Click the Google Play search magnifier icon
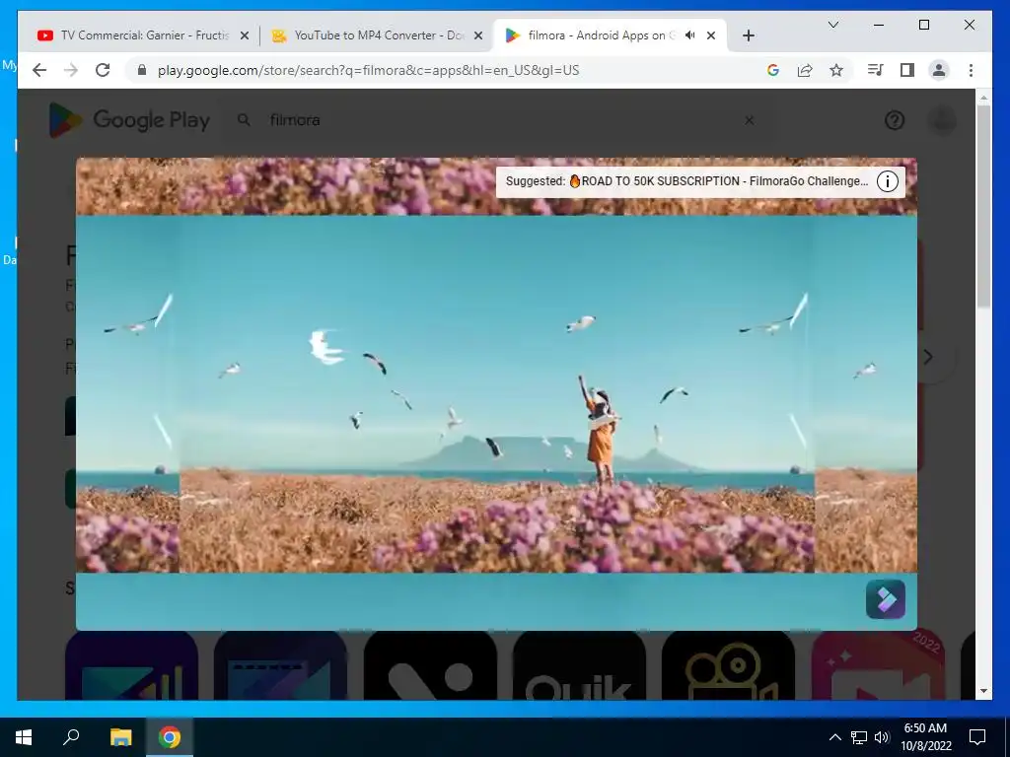The height and width of the screenshot is (757, 1010). click(x=244, y=120)
